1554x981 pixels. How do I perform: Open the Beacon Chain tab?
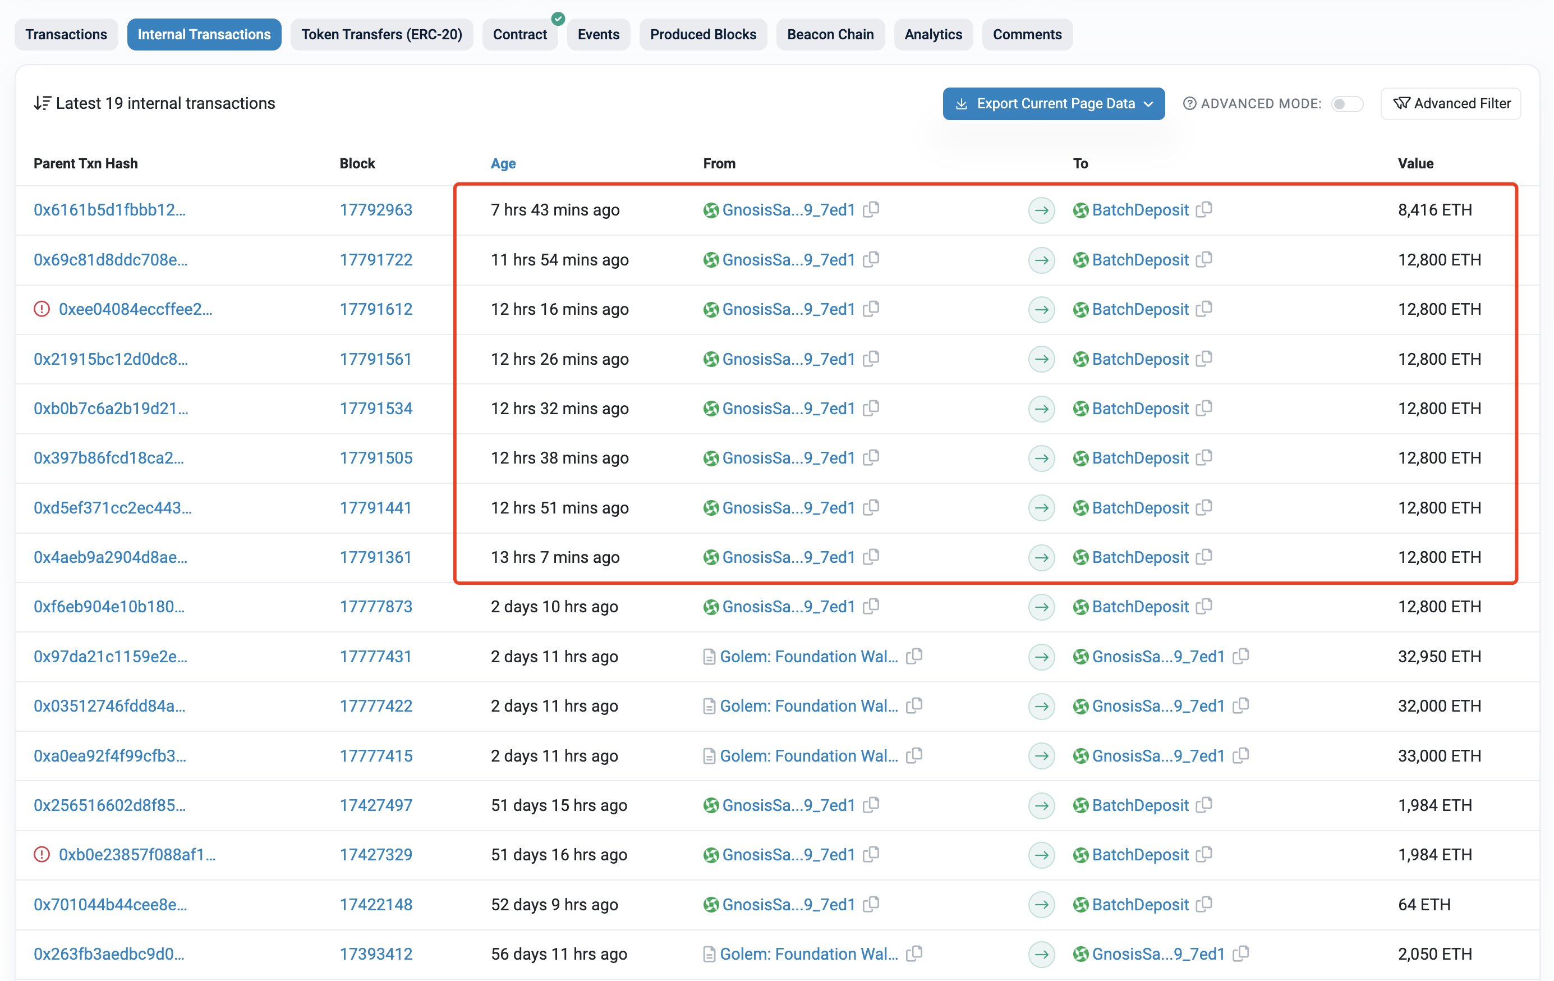[x=830, y=34]
